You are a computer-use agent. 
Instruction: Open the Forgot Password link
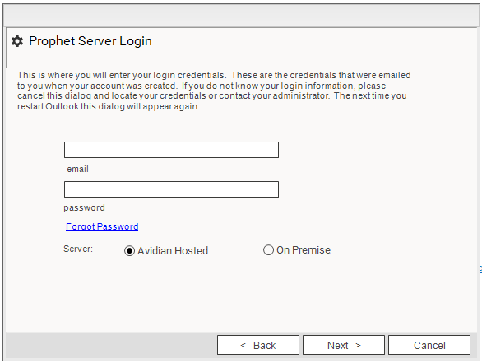[x=102, y=226]
